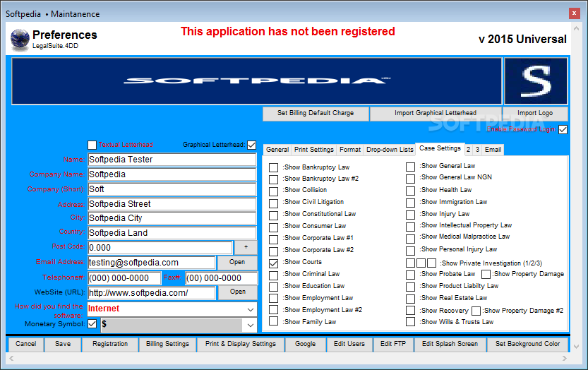Click the Name input field
The image size is (588, 370).
point(172,160)
